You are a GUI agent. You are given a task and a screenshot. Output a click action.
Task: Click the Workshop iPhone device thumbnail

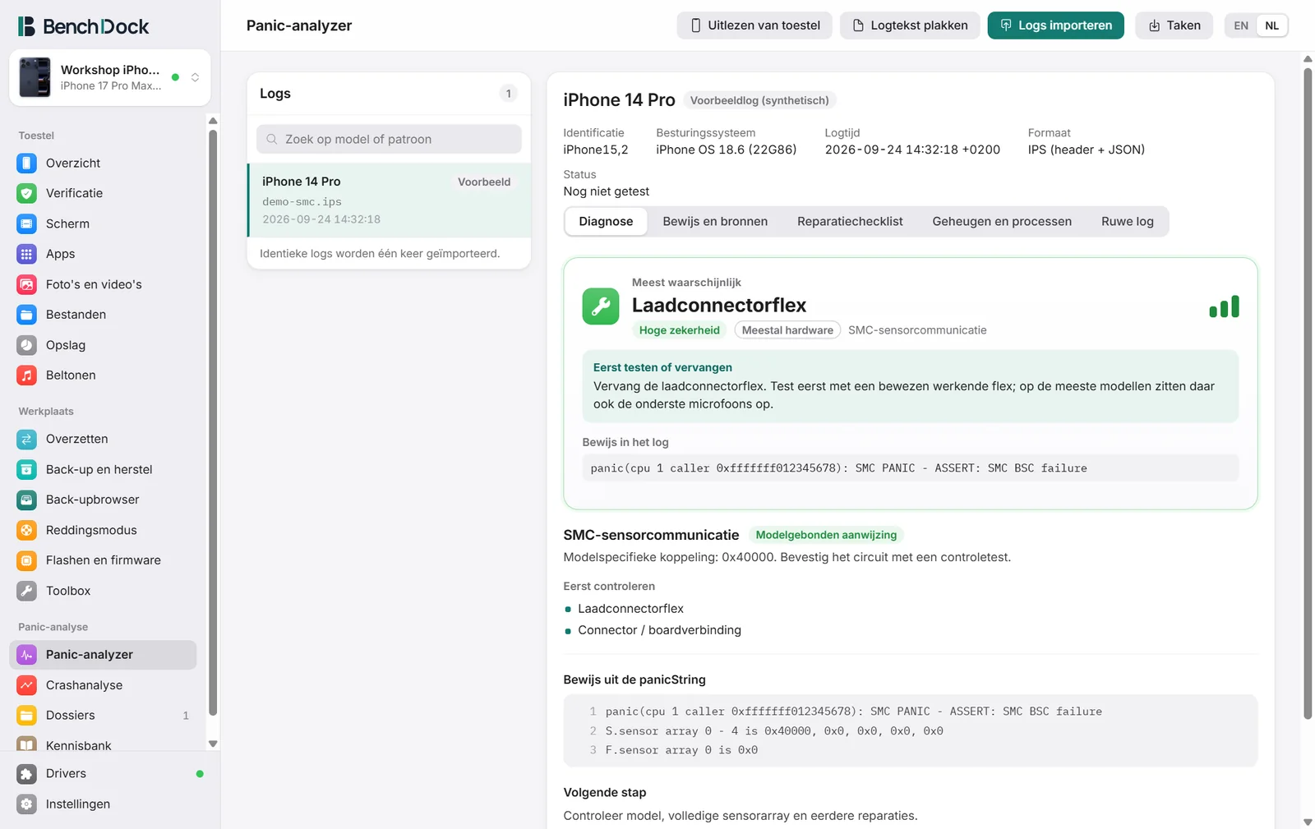point(35,77)
